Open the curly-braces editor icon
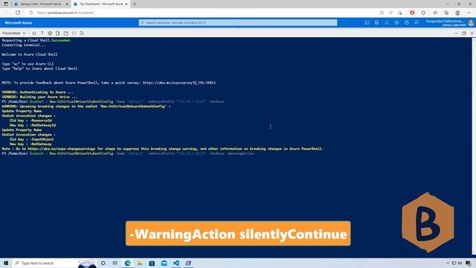476x268 pixels. (x=74, y=33)
